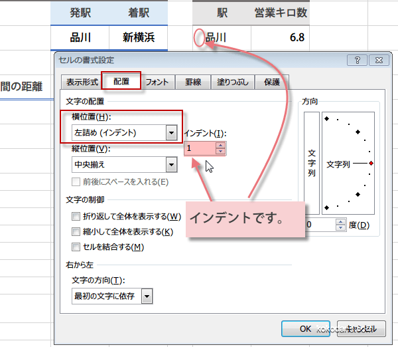
Task: Open the 縦位置 dropdown arrow
Action: [172, 165]
